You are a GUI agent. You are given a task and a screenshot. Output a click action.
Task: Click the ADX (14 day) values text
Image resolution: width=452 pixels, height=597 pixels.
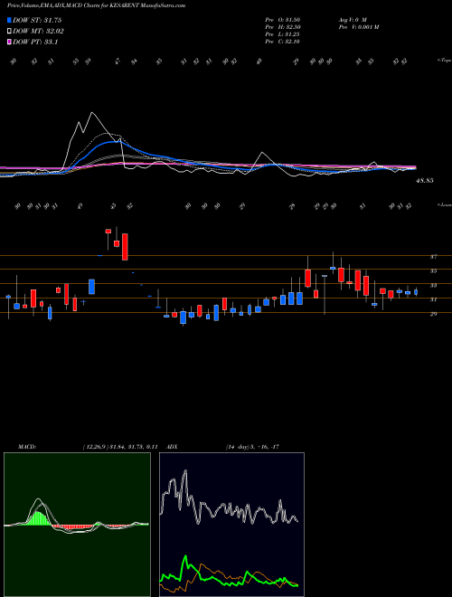[252, 447]
